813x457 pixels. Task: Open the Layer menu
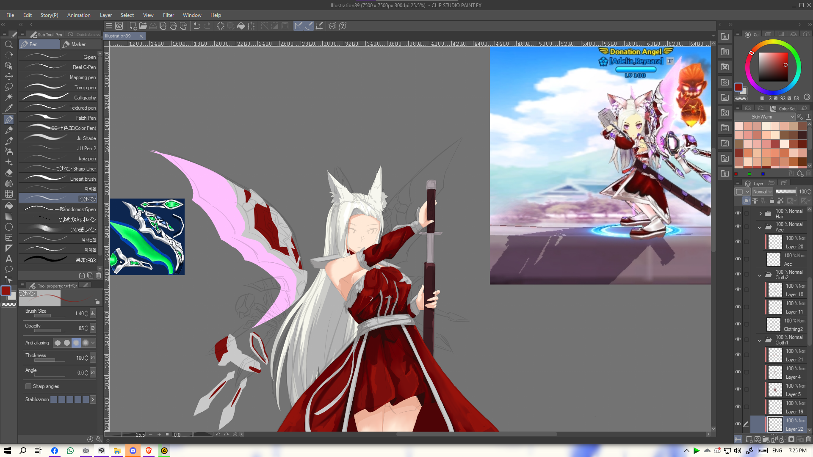[106, 15]
